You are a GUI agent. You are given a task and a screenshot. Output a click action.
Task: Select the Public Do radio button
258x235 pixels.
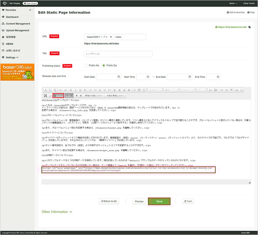(104, 65)
